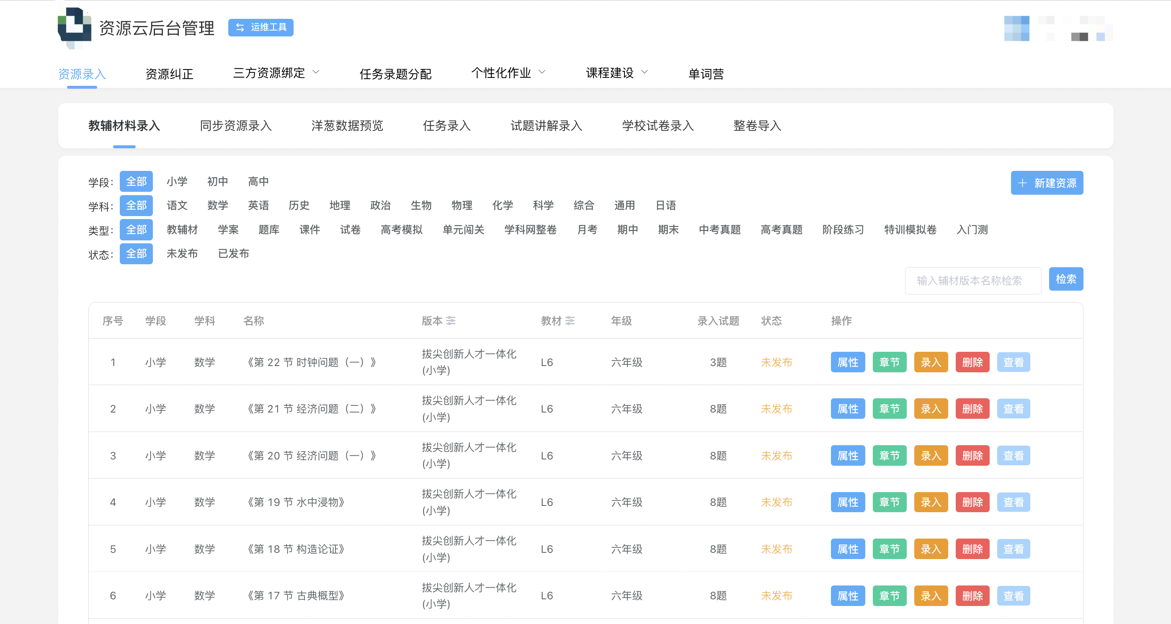Switch to 整卷导入 sub-tab
1171x624 pixels.
[x=757, y=126]
